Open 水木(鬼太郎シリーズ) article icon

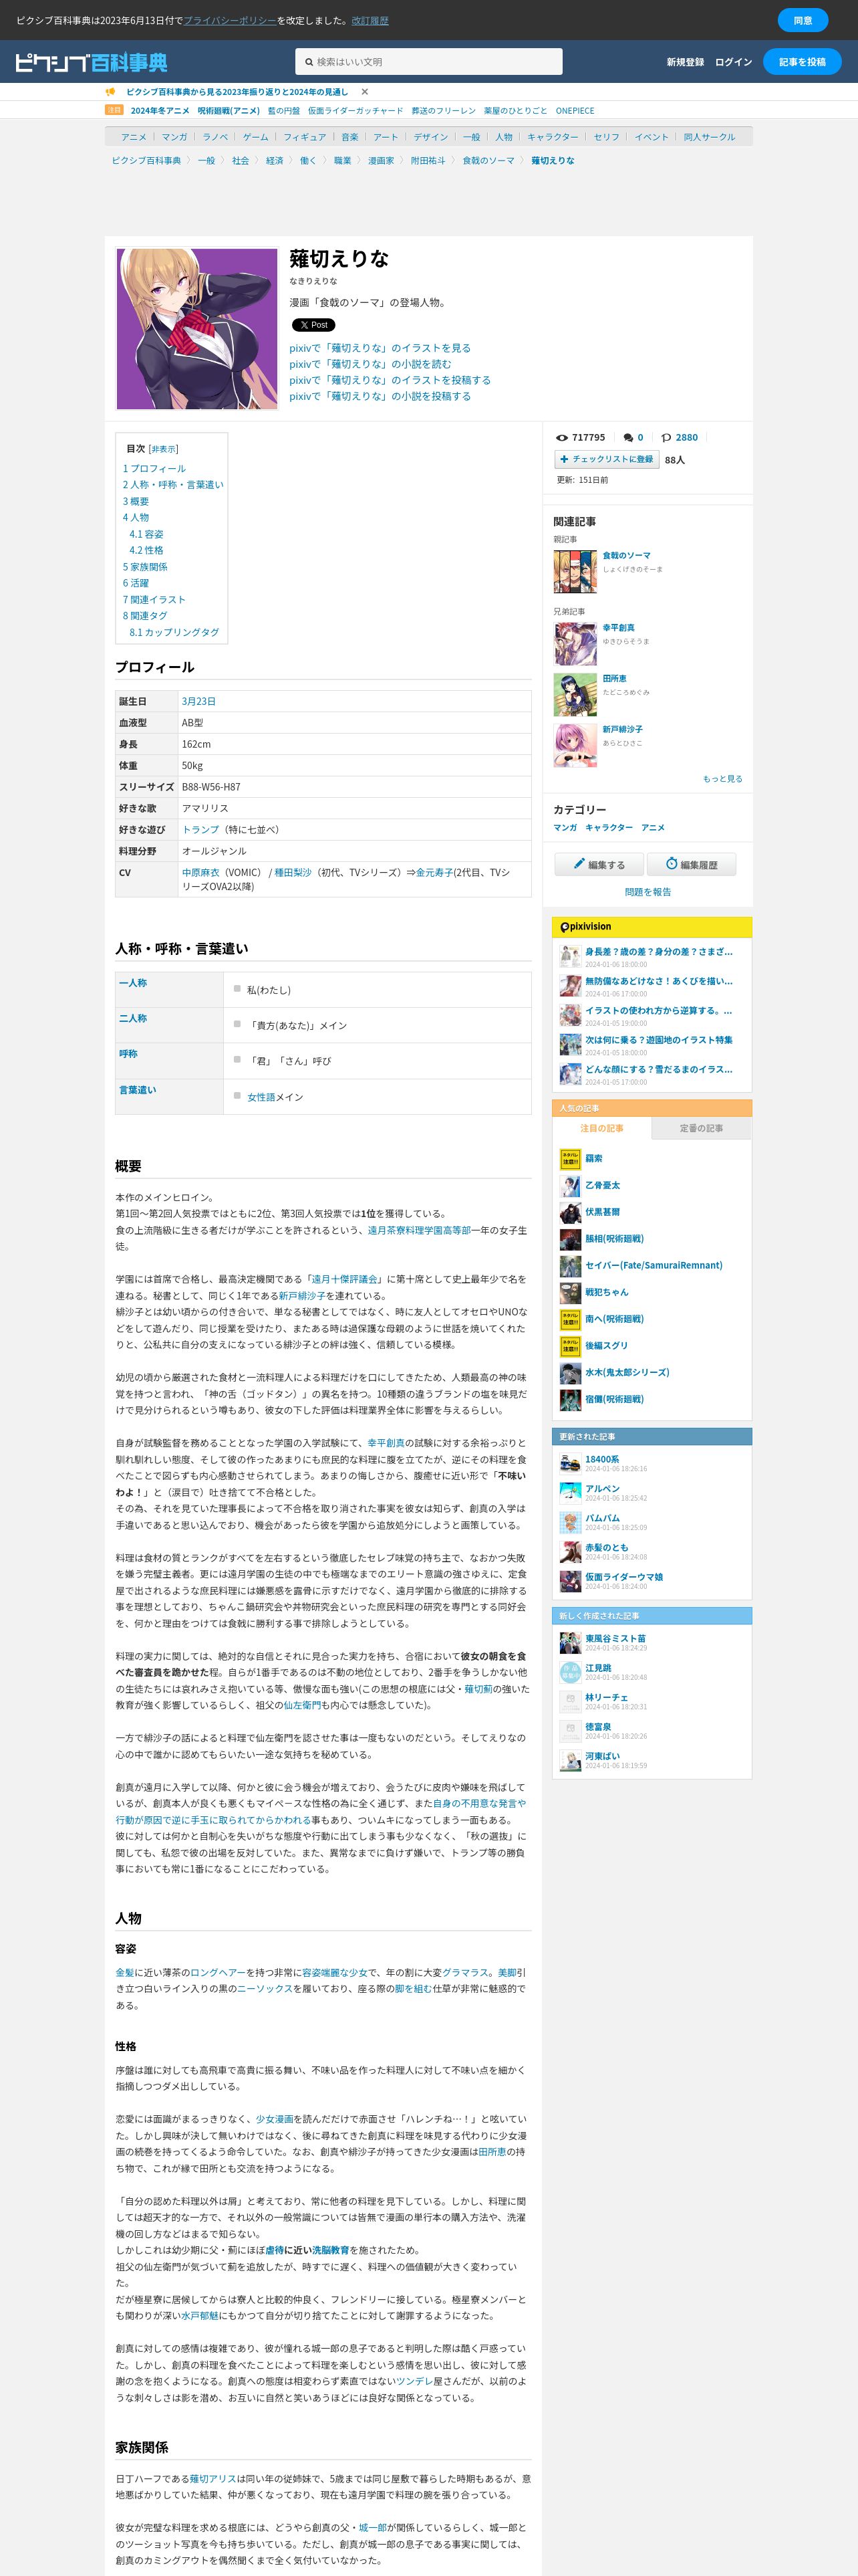coord(571,1373)
